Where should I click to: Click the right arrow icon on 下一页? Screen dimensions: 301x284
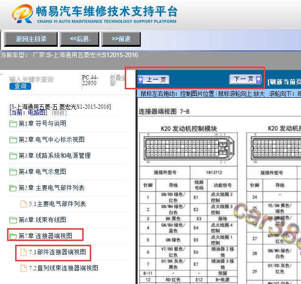coord(258,79)
